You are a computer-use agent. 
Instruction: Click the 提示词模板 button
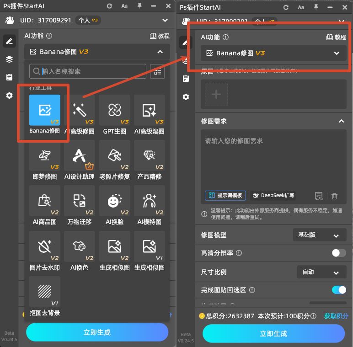coord(225,196)
